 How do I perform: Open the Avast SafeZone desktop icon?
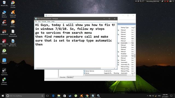[x=13, y=24]
